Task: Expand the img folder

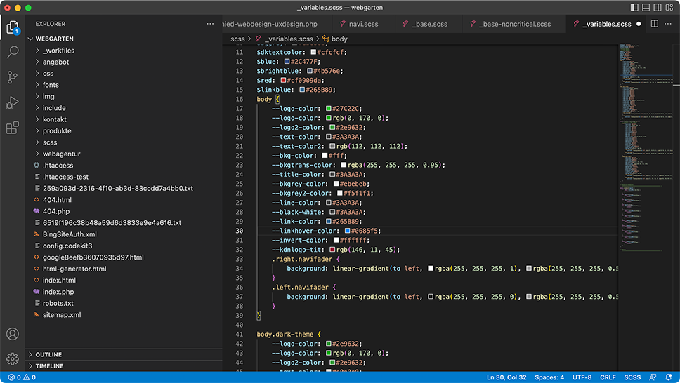Action: click(x=124, y=96)
